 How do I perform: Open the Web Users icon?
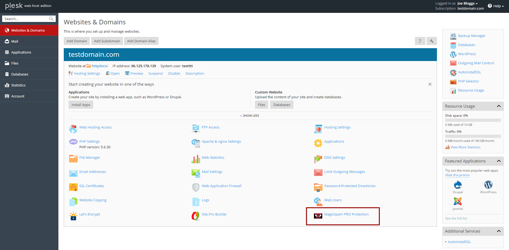[318, 202]
